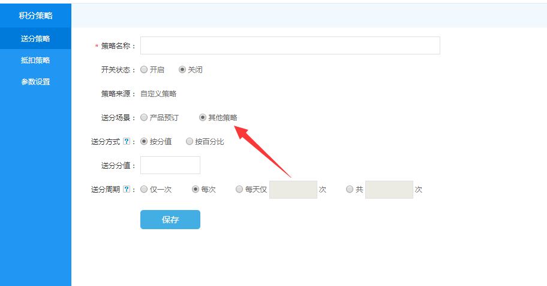
Task: Choose 产品预订 as the 送分场景
Action: coord(144,117)
